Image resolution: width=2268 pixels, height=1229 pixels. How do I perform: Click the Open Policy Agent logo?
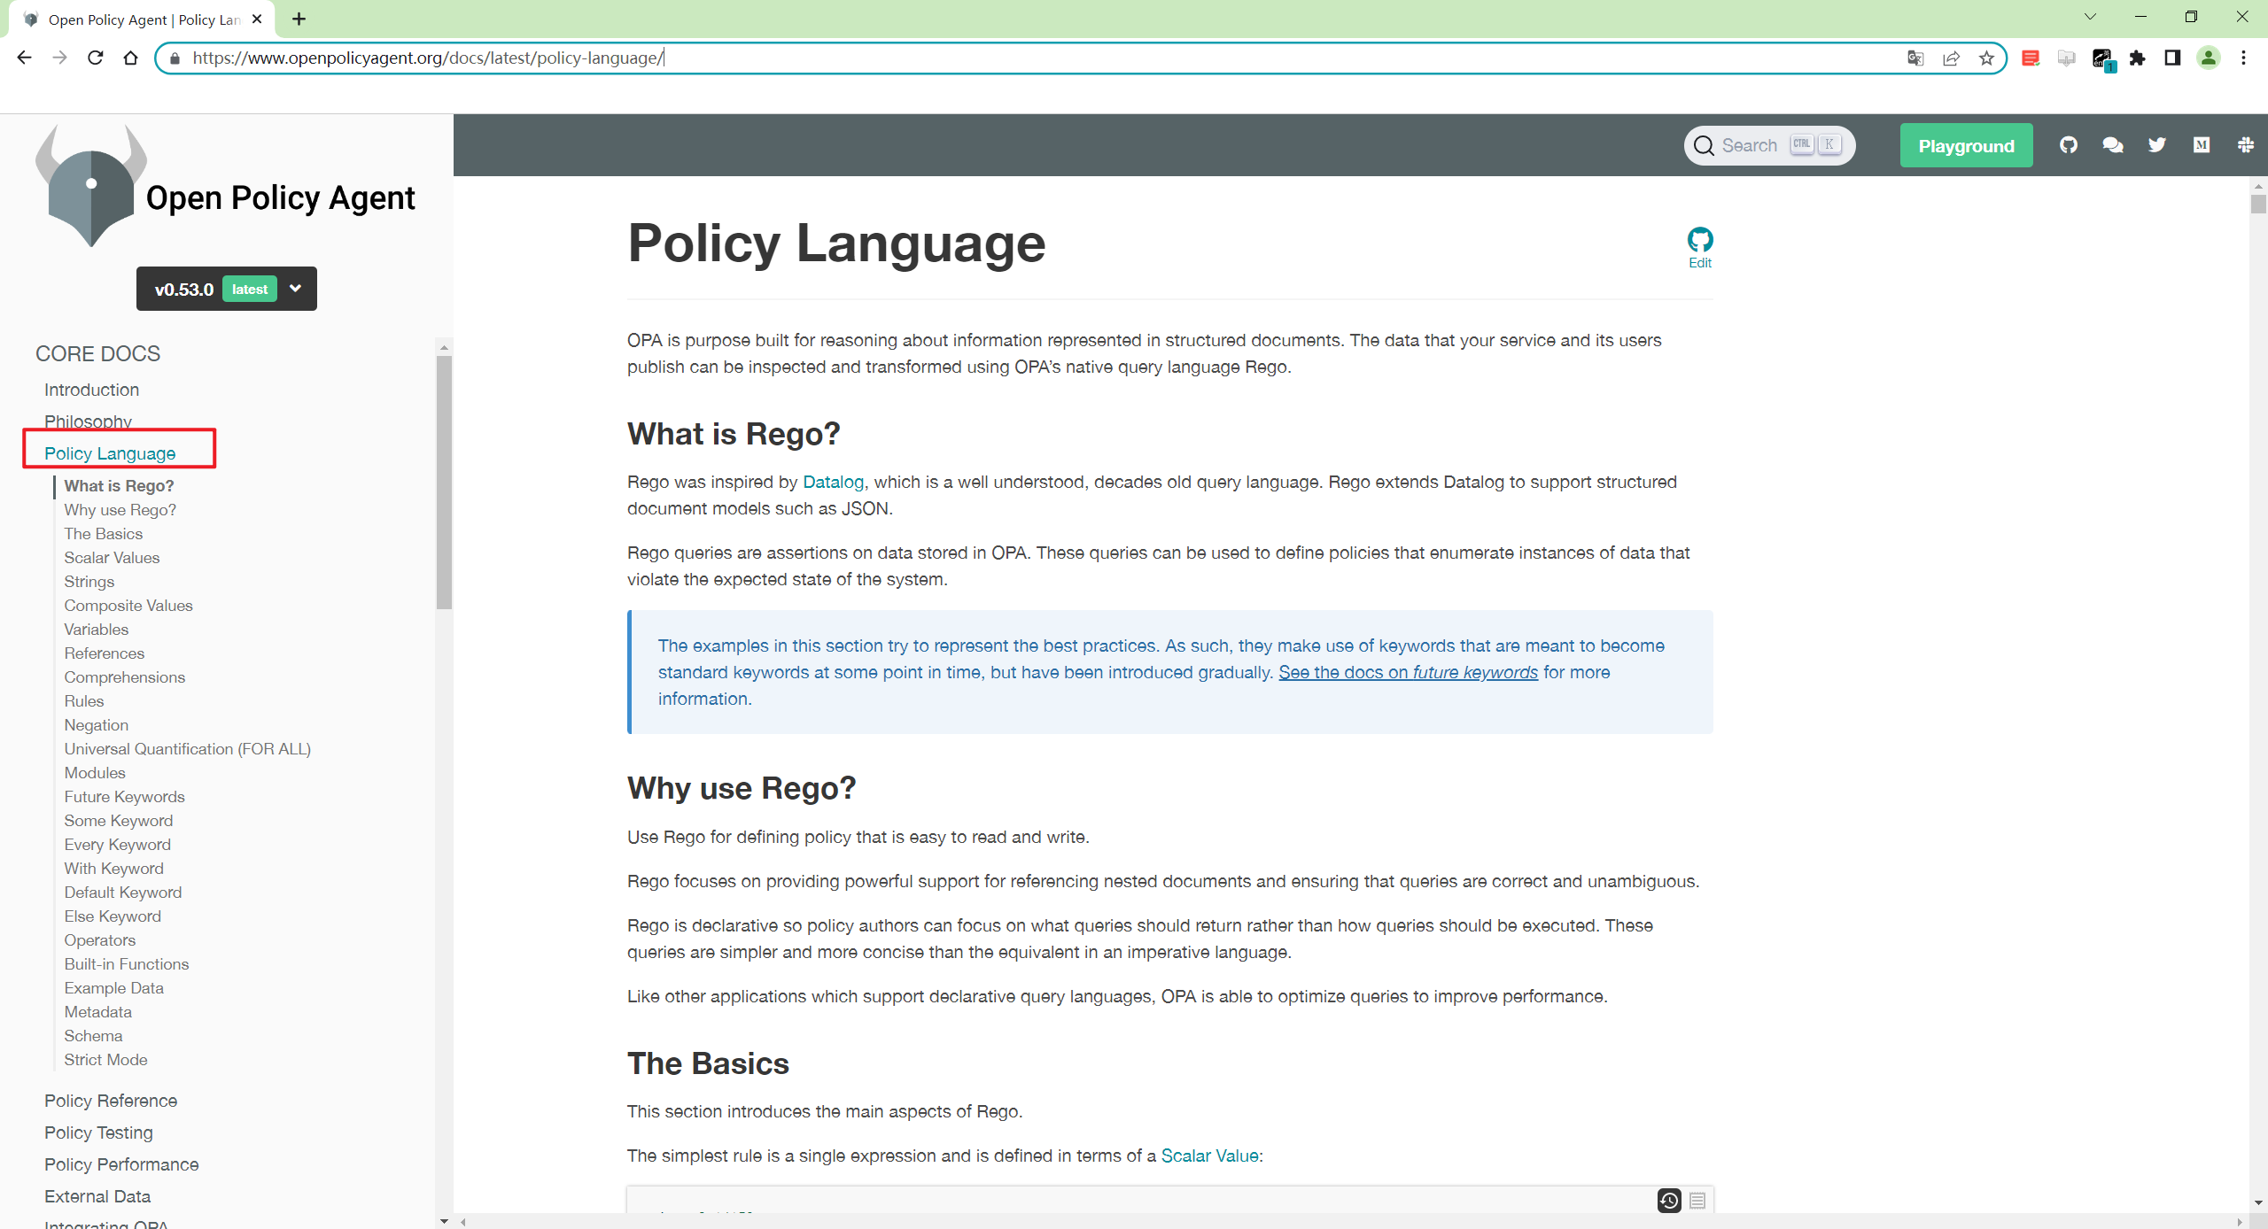tap(225, 187)
